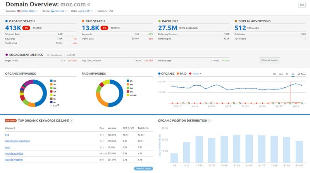Viewport: 310px width, 173px height.
Task: Open info icon beside Organic Position Distribution
Action: (x=210, y=121)
